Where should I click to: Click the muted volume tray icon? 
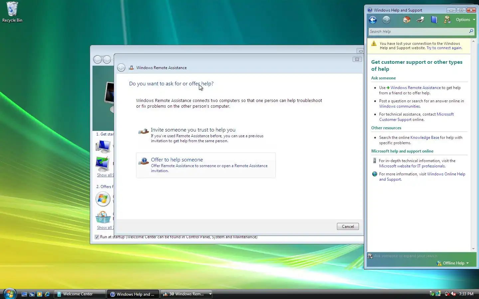(453, 294)
